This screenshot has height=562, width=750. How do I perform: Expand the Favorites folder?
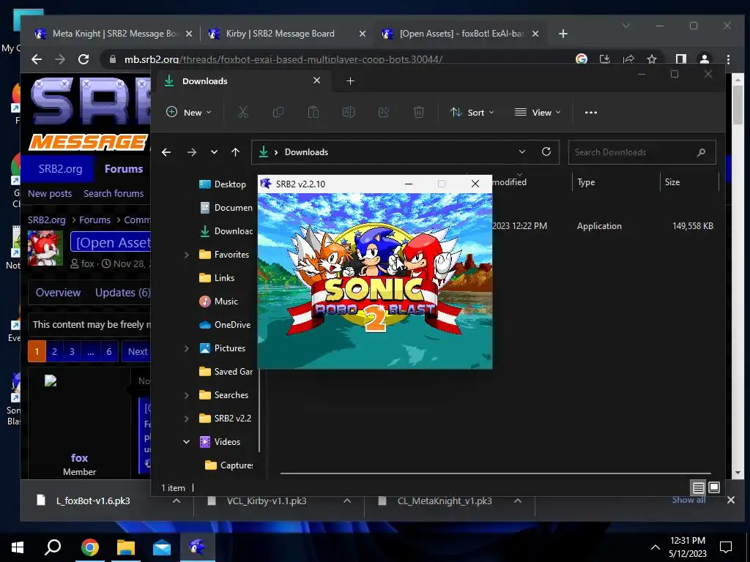187,255
